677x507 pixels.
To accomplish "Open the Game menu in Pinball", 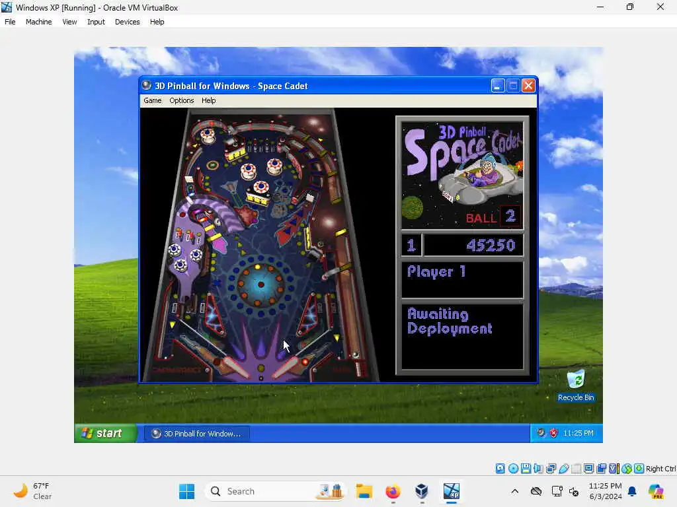I will [x=153, y=100].
